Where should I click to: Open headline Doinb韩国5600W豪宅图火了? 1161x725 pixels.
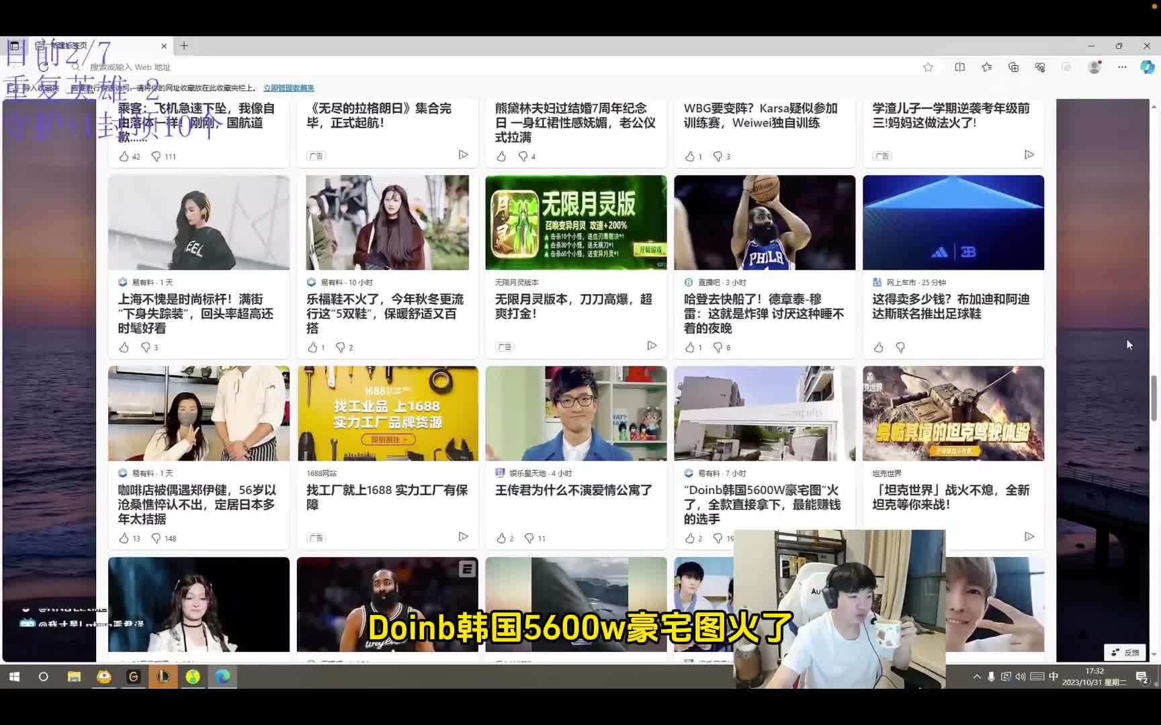[x=762, y=504]
